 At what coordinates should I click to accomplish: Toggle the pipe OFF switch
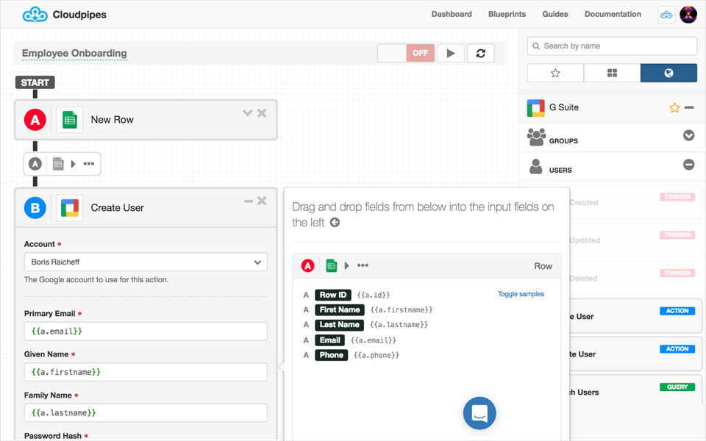click(x=406, y=53)
